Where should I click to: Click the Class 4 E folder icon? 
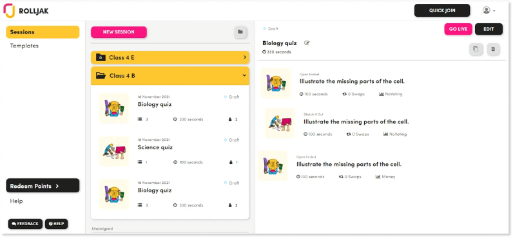click(x=101, y=58)
